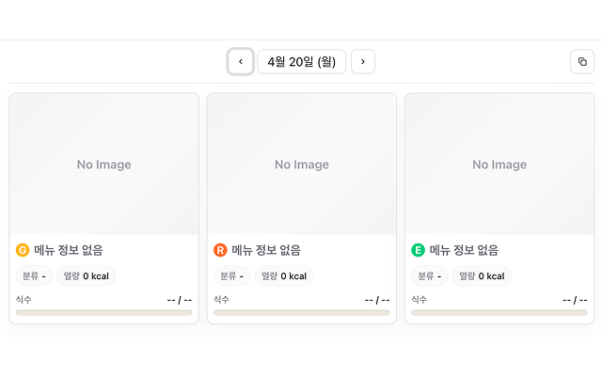Open date picker showing 4월 20일 (월)
Screen dimensions: 602x376
[301, 61]
